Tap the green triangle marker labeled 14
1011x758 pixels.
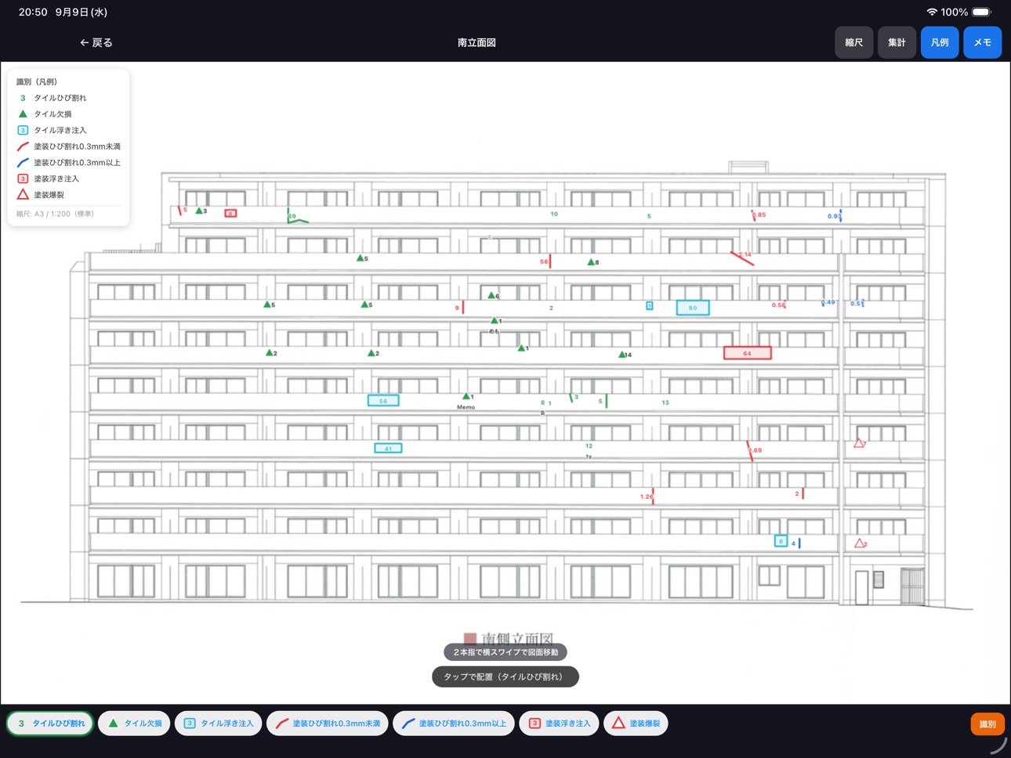(x=625, y=355)
